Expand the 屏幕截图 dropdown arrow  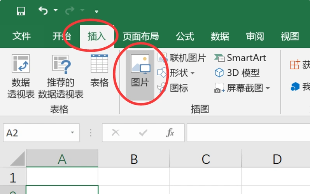(268, 88)
